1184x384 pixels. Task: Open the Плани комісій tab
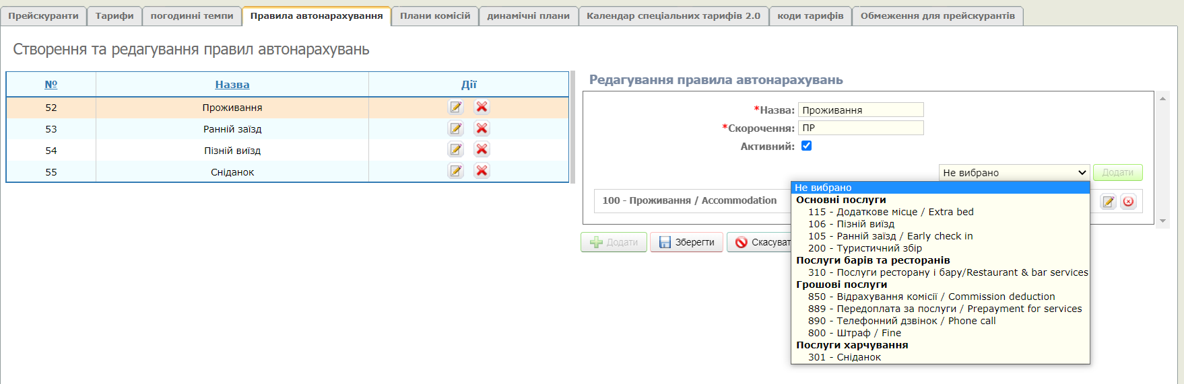(x=435, y=16)
